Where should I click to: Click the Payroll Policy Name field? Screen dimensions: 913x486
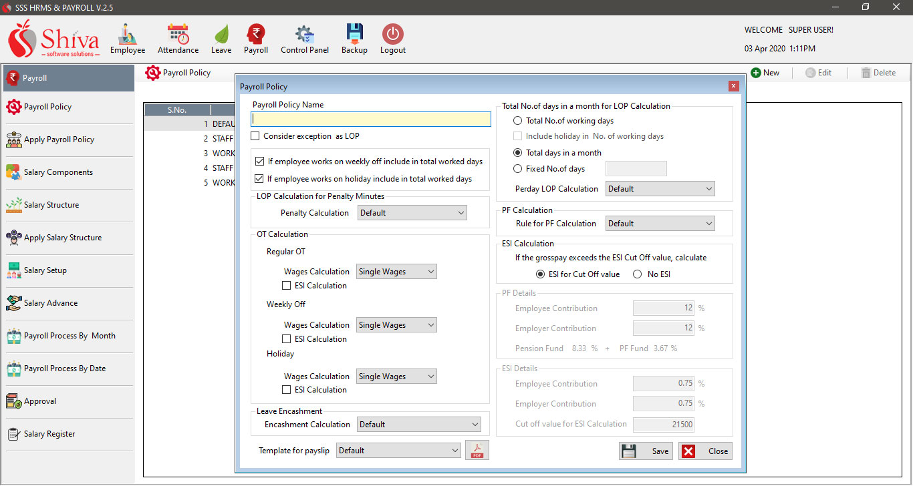tap(371, 119)
